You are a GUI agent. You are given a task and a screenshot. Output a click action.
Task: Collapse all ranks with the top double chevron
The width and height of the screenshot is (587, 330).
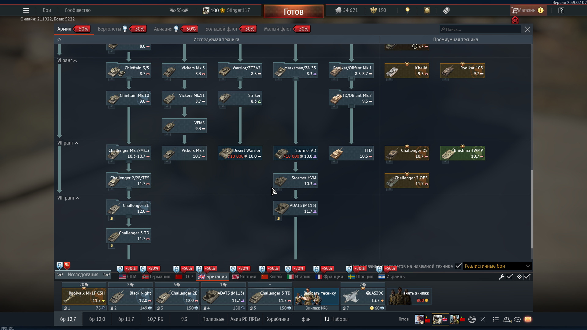point(59,40)
